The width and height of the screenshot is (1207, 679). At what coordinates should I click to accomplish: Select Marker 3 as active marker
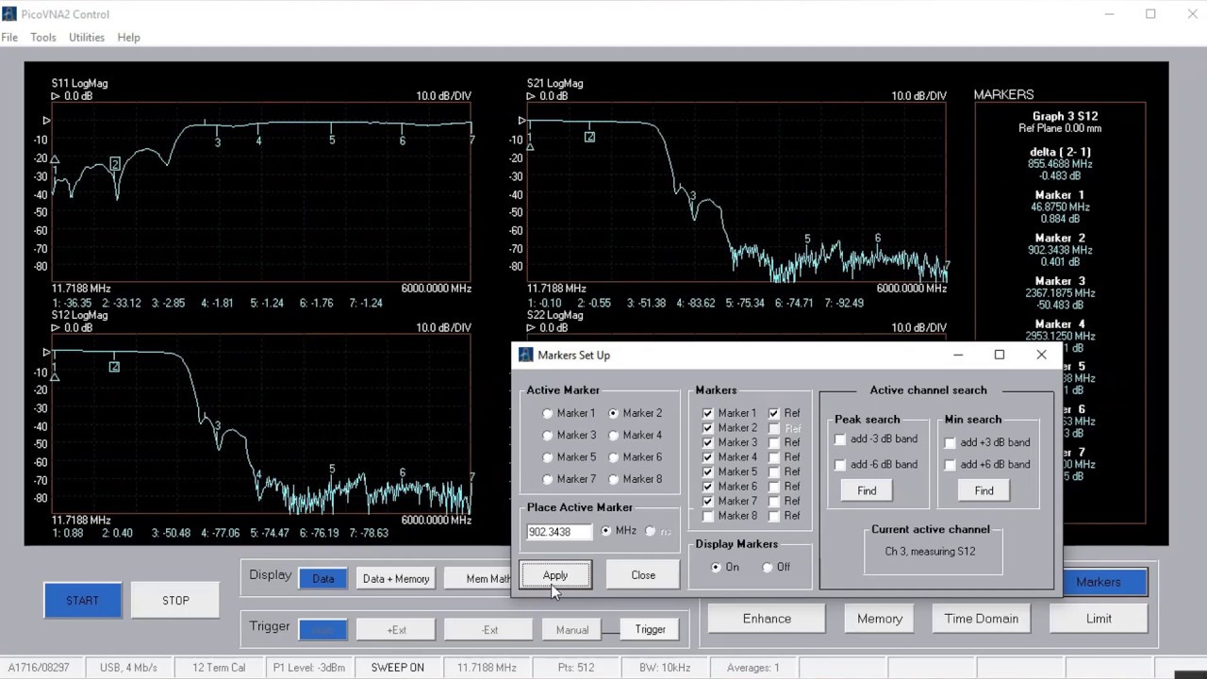[548, 435]
